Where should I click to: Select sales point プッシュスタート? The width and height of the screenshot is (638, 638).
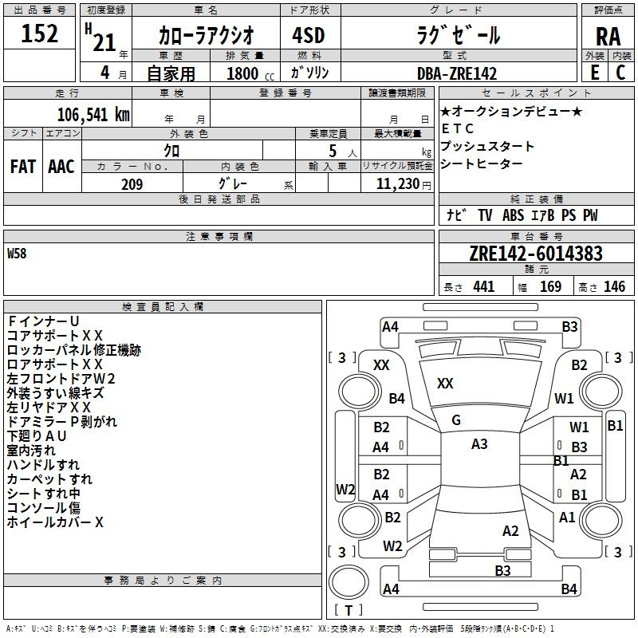(487, 146)
